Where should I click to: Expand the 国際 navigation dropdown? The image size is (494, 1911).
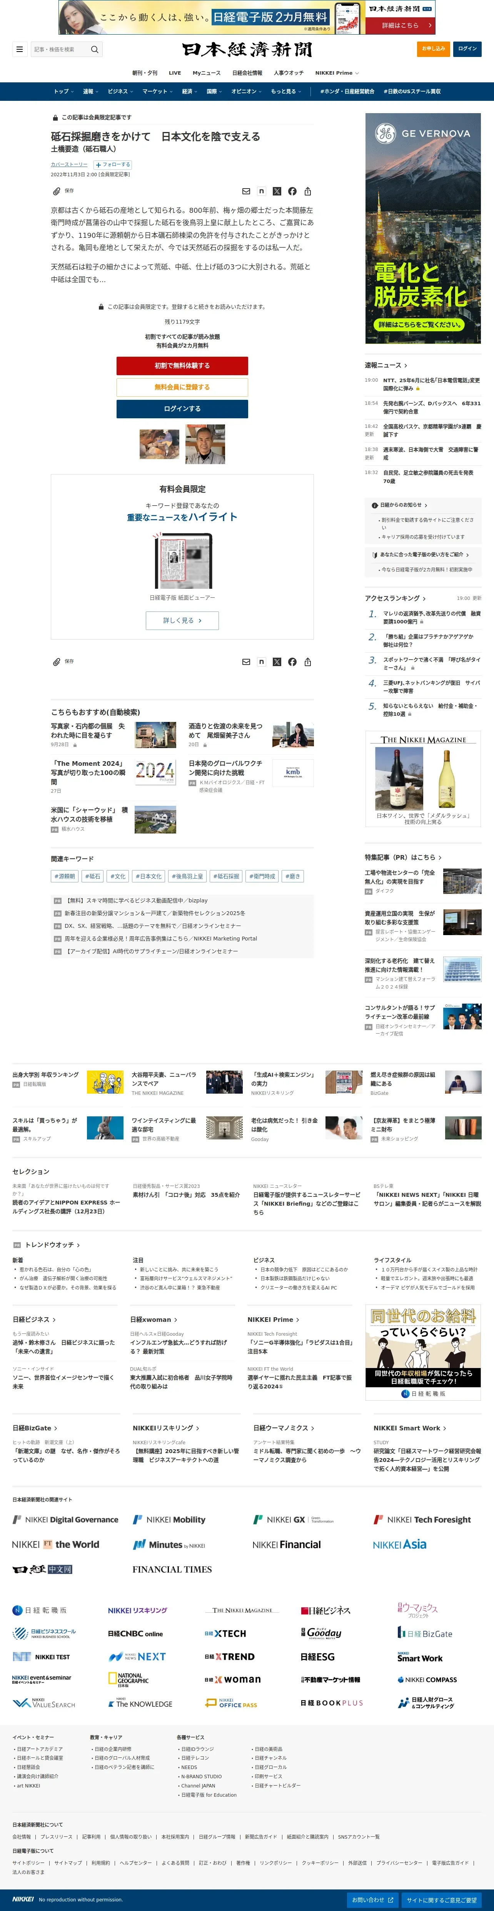214,92
